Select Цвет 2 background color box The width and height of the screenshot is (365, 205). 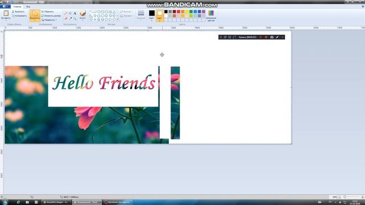tap(160, 15)
